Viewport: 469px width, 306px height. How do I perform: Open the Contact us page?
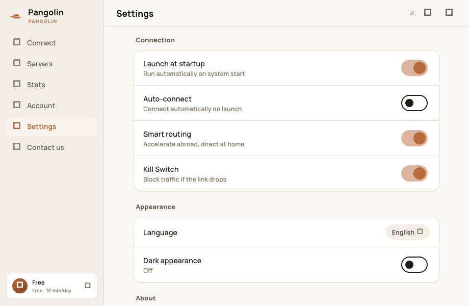[x=52, y=147]
